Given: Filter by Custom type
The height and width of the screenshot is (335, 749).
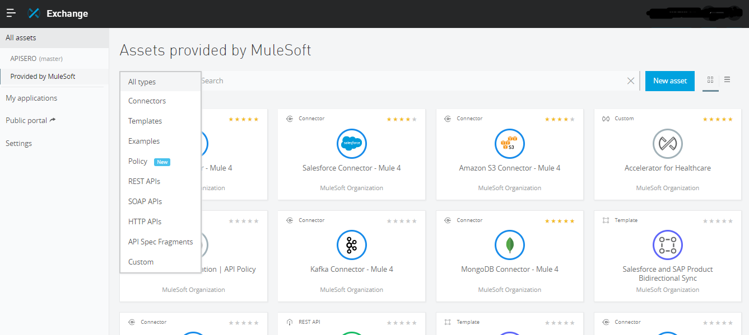Looking at the screenshot, I should coord(160,262).
